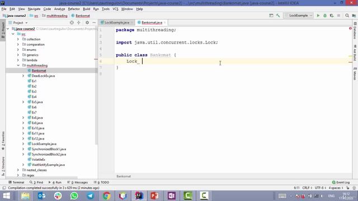Run with coverage icon in toolbar
The width and height of the screenshot is (358, 201).
point(332,16)
